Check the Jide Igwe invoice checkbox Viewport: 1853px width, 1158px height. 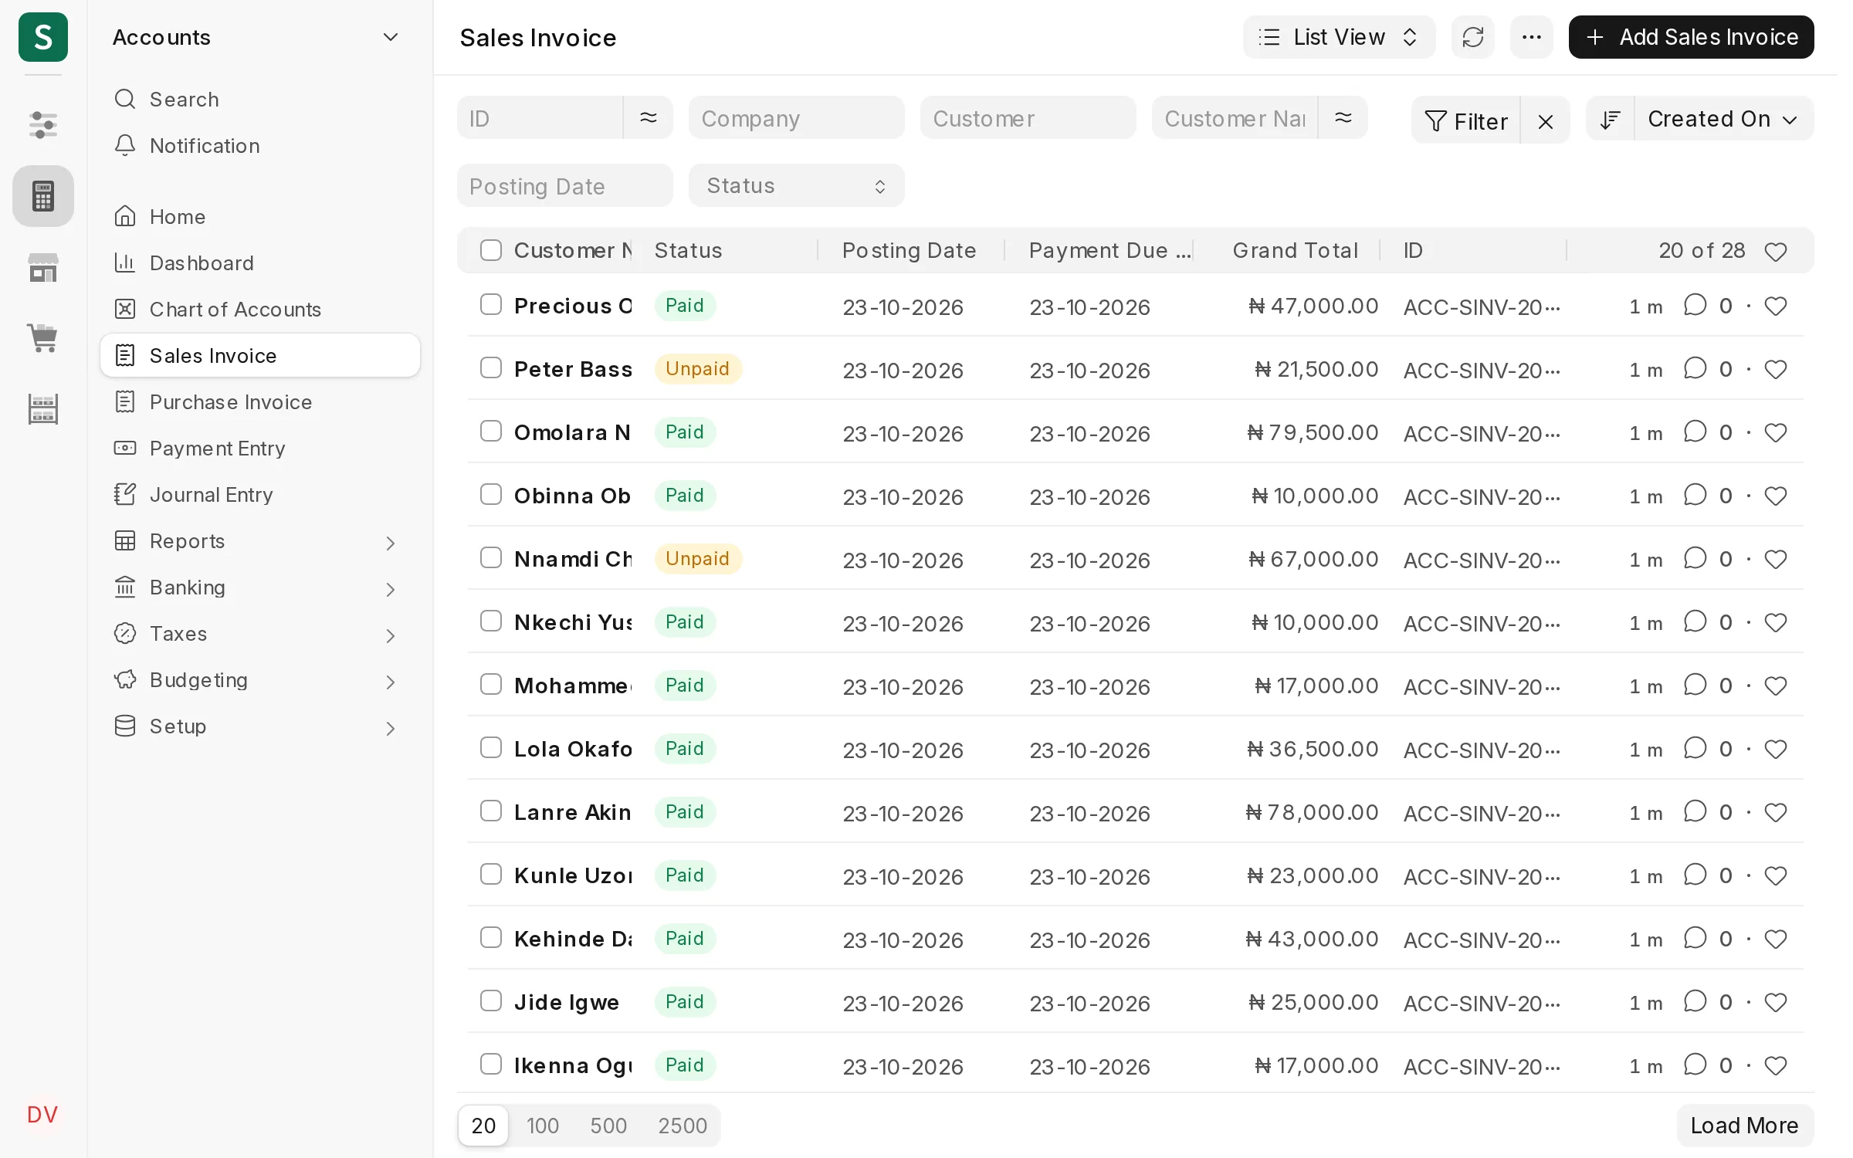coord(491,1001)
